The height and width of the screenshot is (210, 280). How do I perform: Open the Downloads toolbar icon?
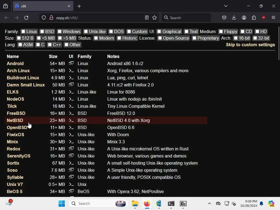click(x=234, y=18)
